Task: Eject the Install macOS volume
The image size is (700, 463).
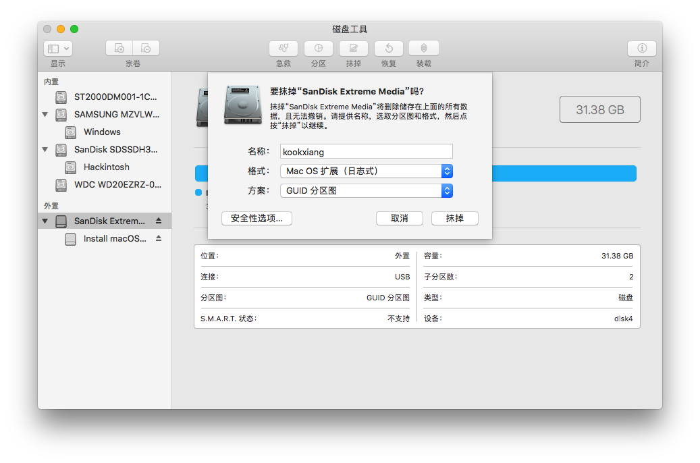Action: [x=159, y=238]
